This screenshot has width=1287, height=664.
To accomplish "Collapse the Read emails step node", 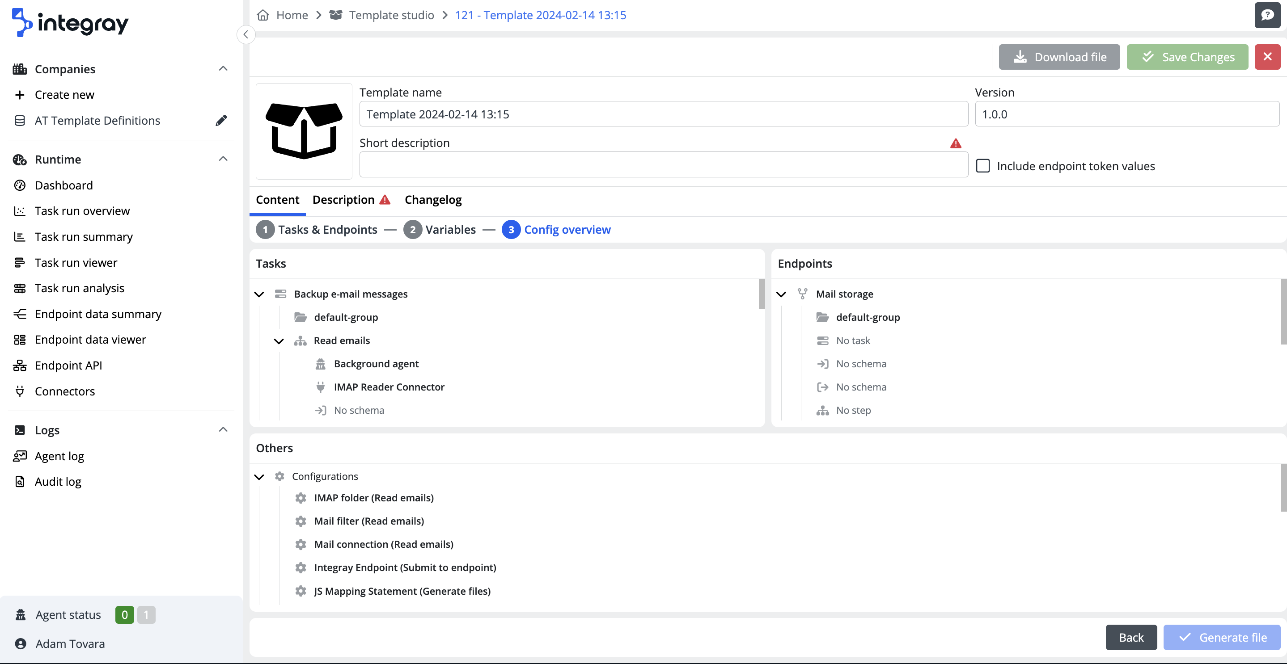I will pyautogui.click(x=279, y=341).
